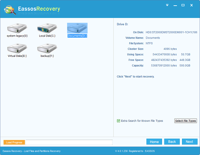200x155 pixels.
Task: Select the backup(F:) drive icon
Action: click(x=47, y=48)
